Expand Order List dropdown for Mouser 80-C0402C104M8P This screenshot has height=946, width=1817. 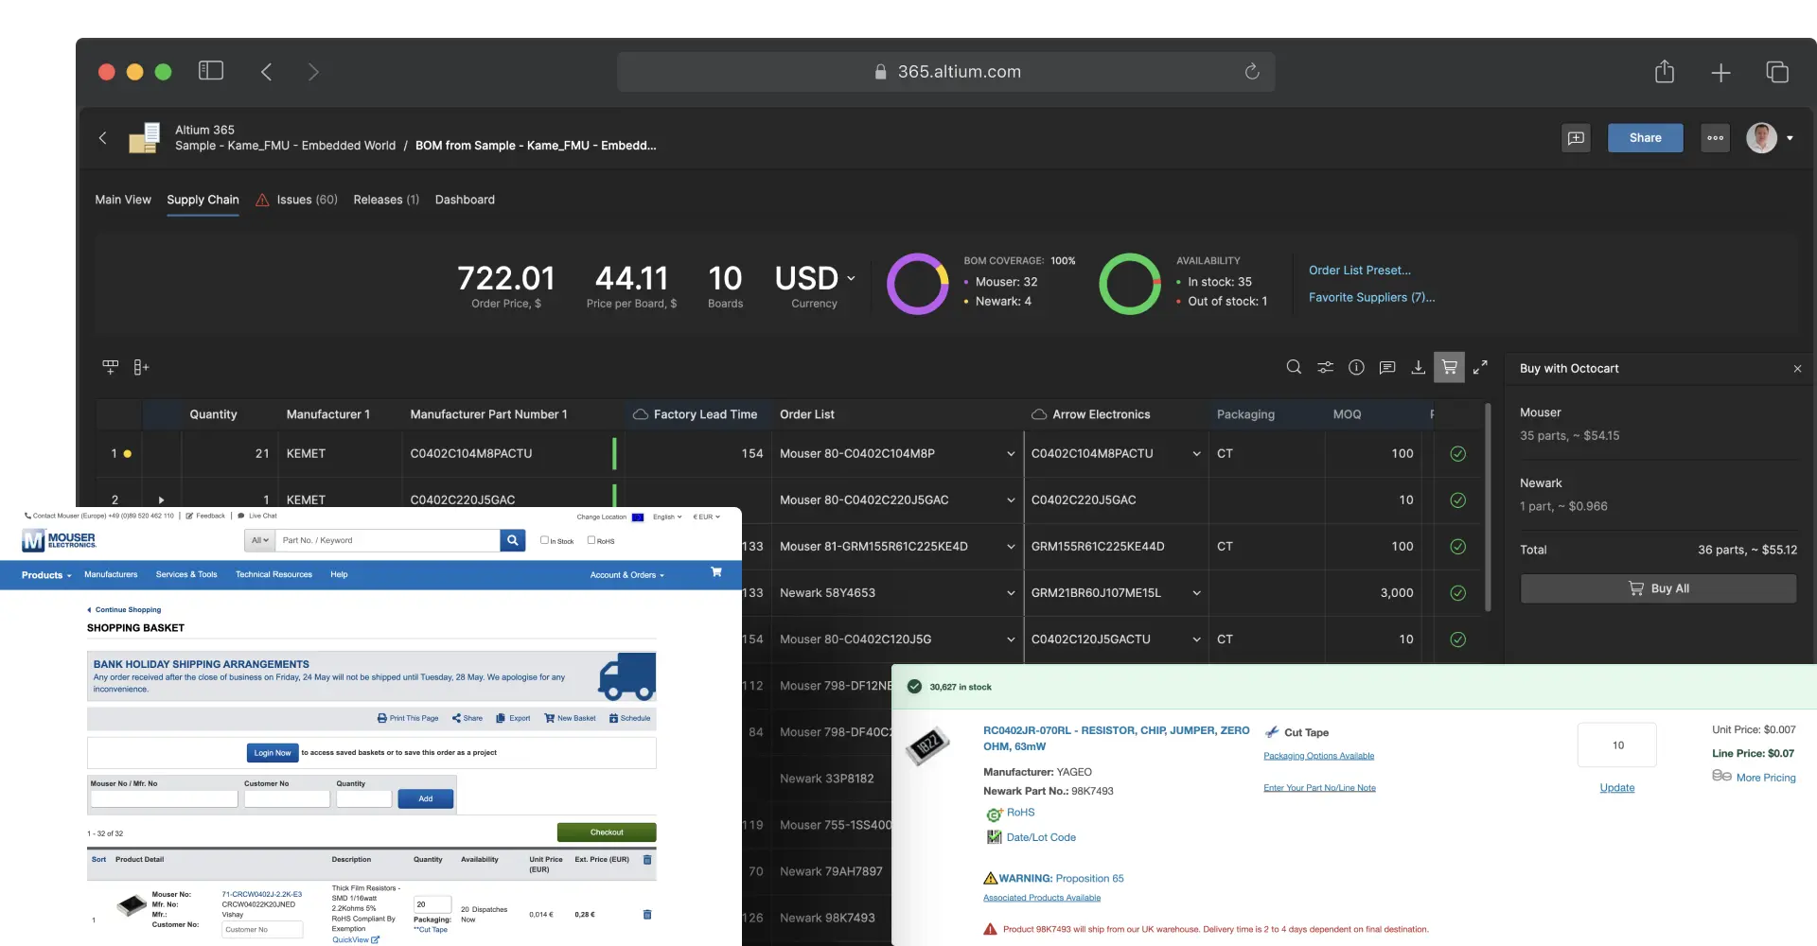(x=1011, y=454)
